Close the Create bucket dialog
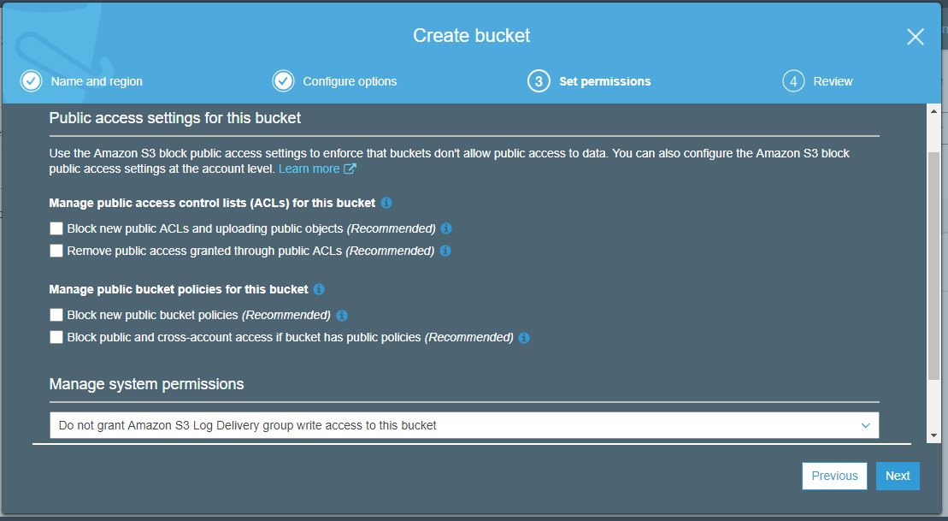 coord(916,37)
